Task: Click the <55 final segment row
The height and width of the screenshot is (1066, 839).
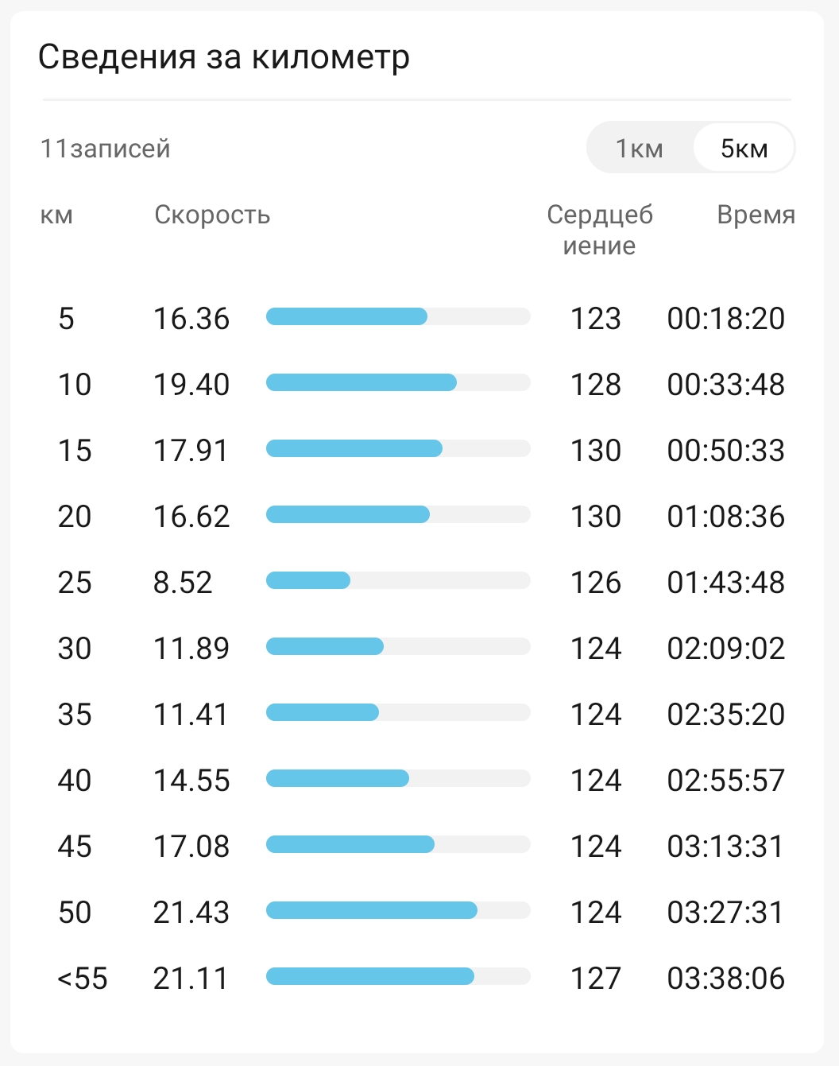Action: coord(419,978)
